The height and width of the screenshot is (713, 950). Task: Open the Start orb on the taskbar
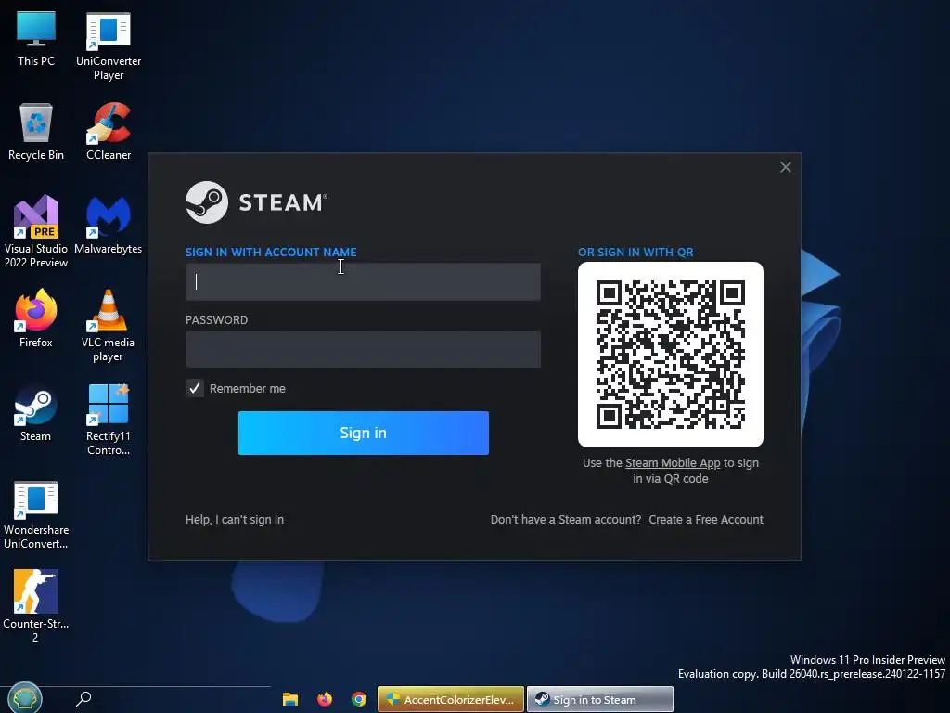click(24, 698)
